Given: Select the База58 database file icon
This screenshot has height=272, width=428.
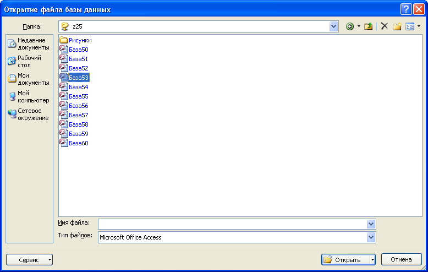Looking at the screenshot, I should click(x=64, y=124).
